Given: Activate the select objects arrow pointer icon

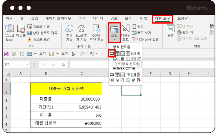Looking at the screenshot, I should coord(73,54).
